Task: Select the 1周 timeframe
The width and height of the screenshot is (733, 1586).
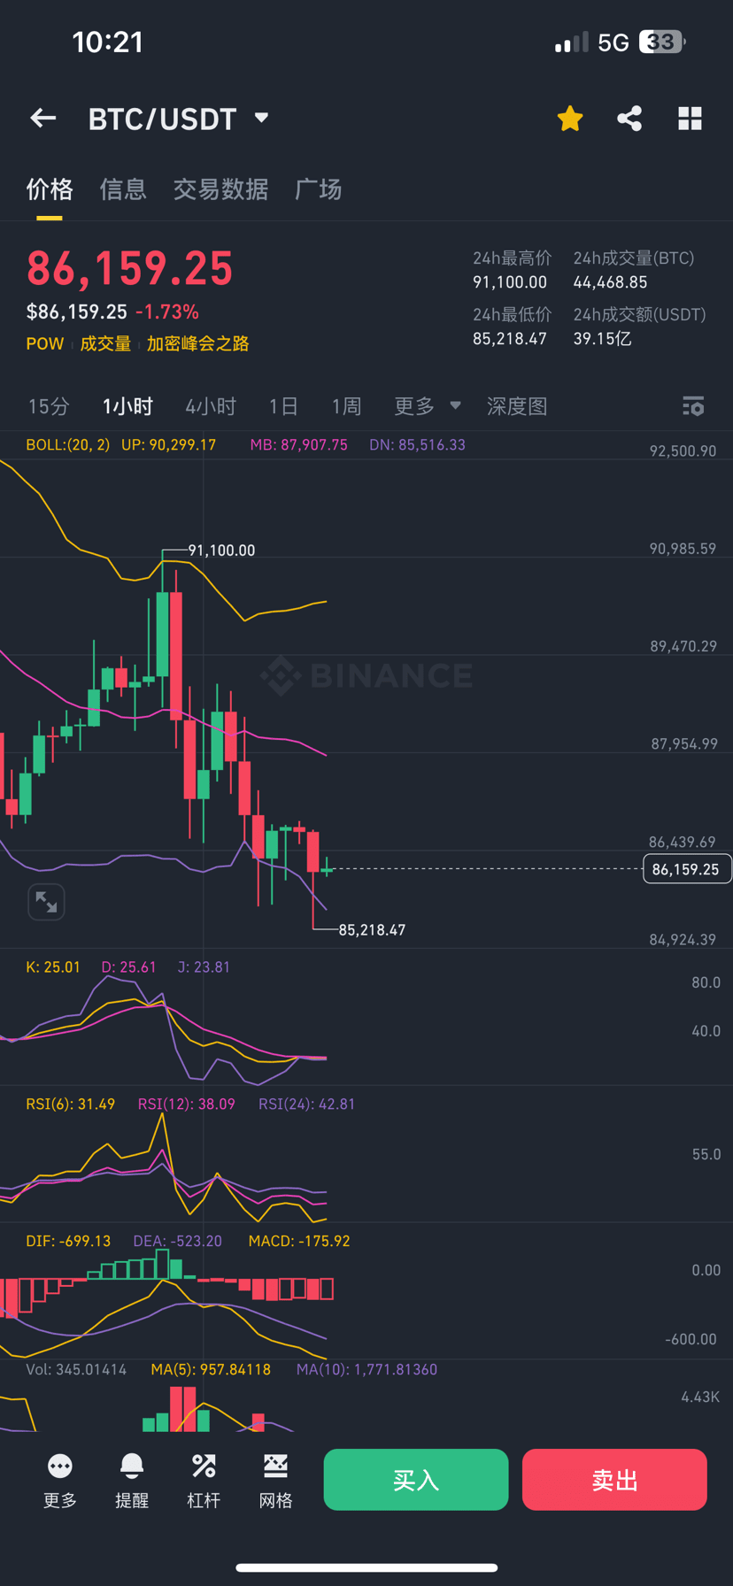Action: (346, 406)
